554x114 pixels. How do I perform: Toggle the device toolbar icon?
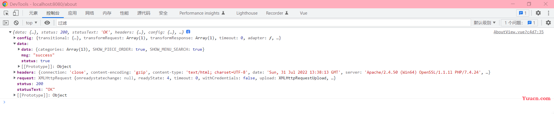click(x=16, y=13)
